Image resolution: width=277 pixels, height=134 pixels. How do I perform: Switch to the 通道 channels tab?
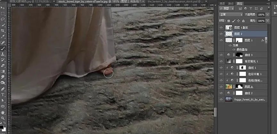[223, 4]
